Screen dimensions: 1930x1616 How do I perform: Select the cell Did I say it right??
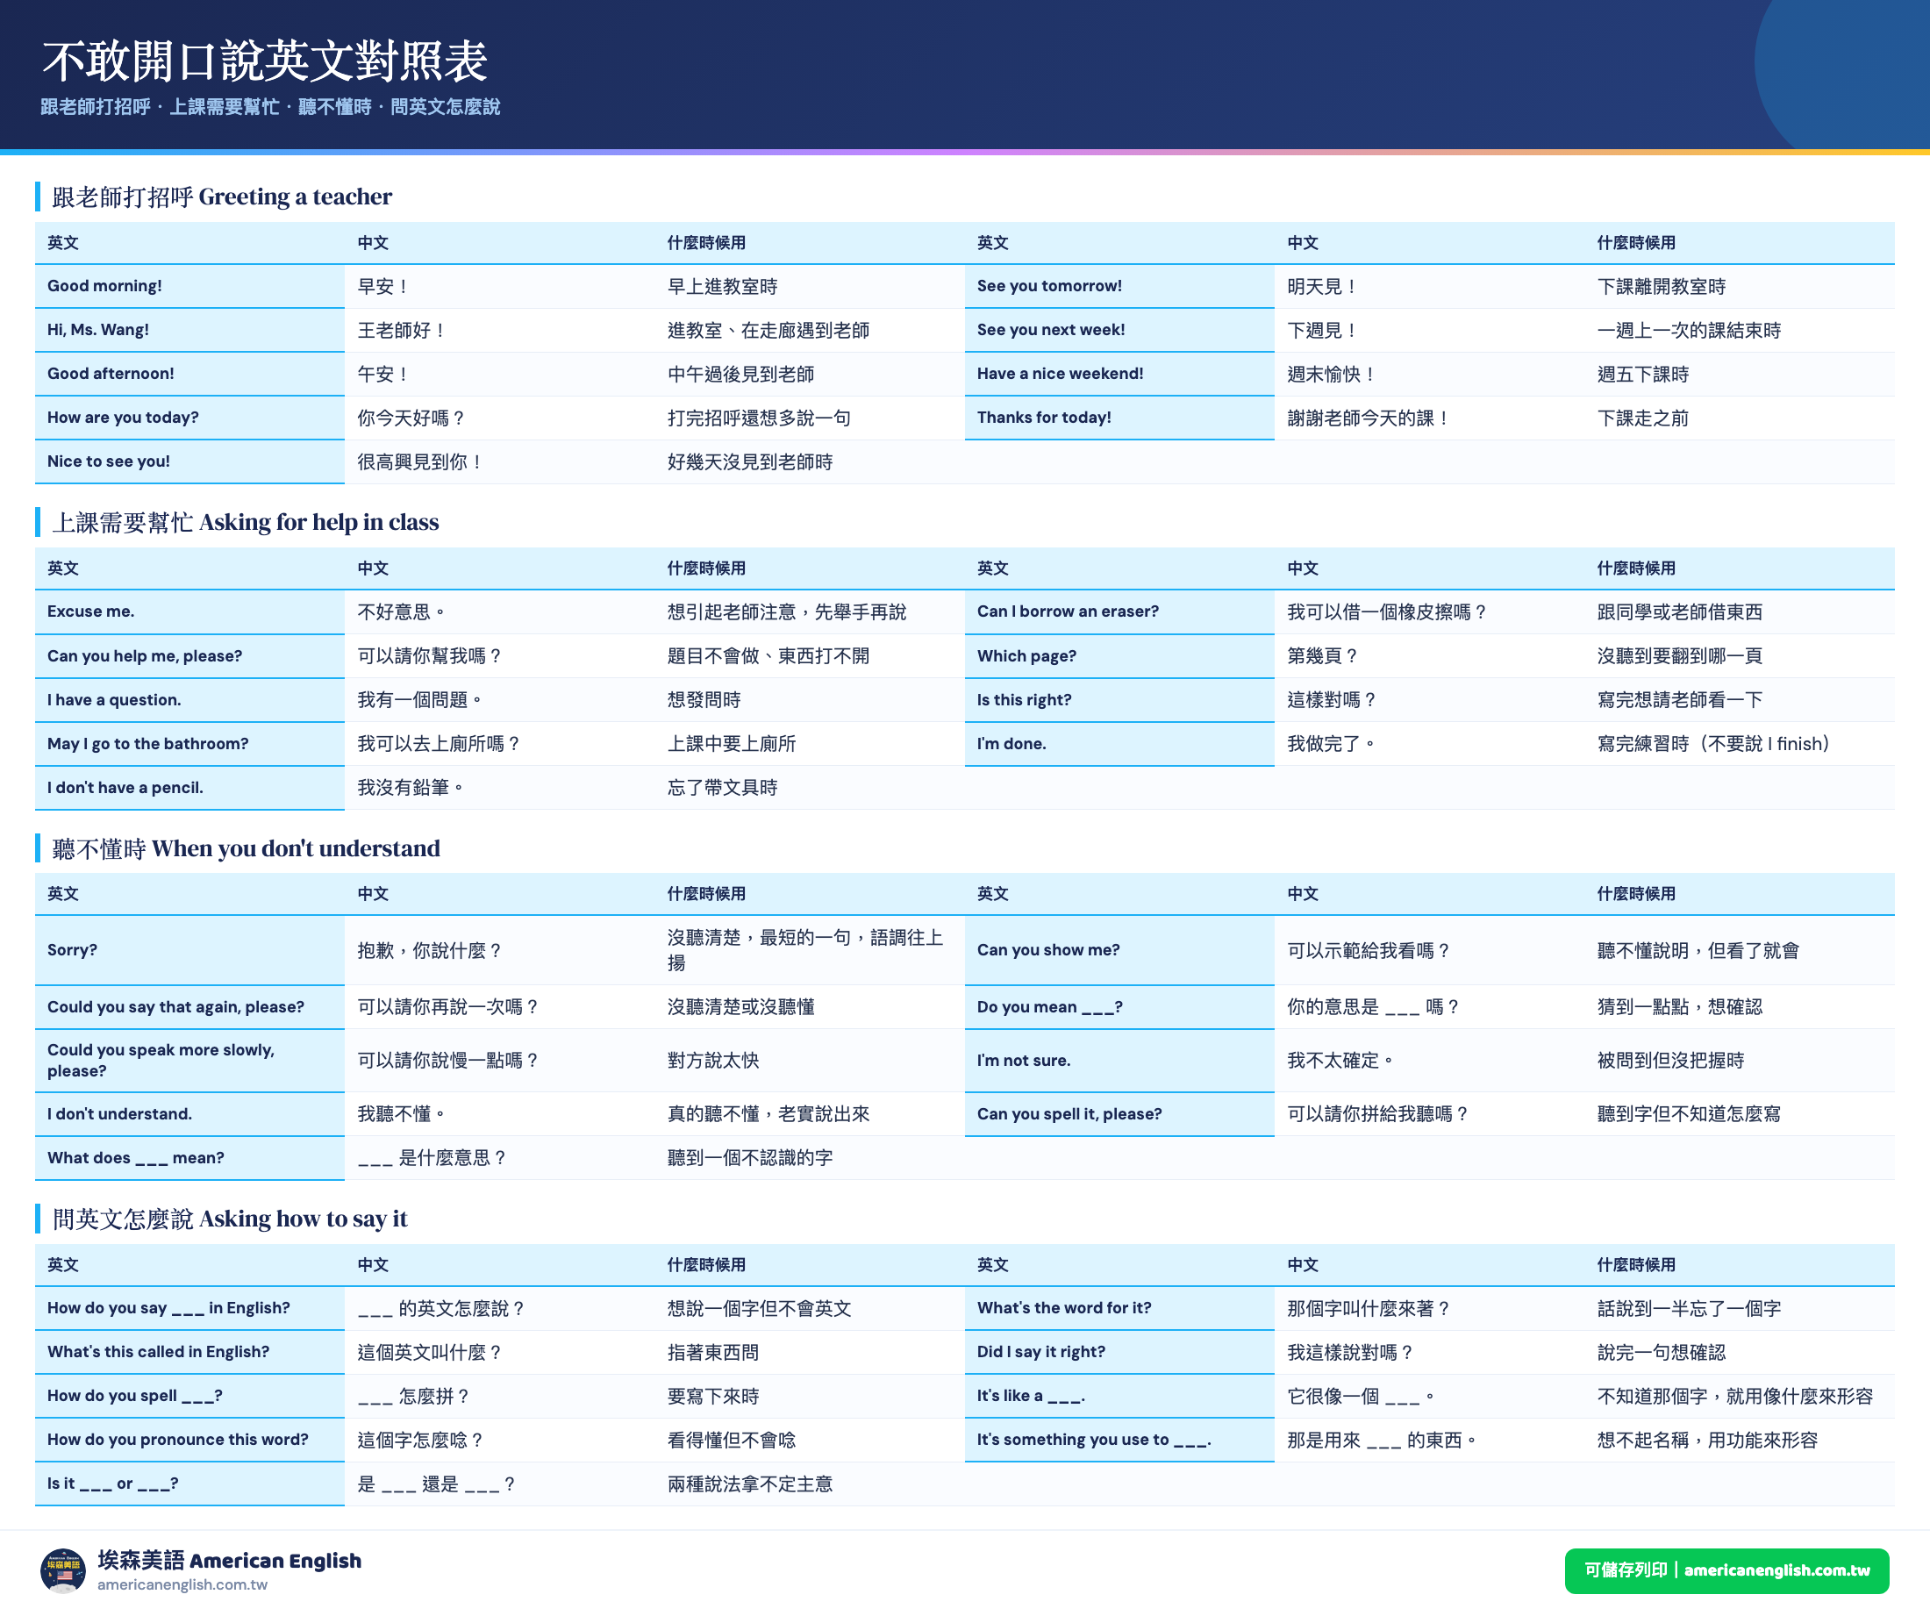pyautogui.click(x=1119, y=1352)
